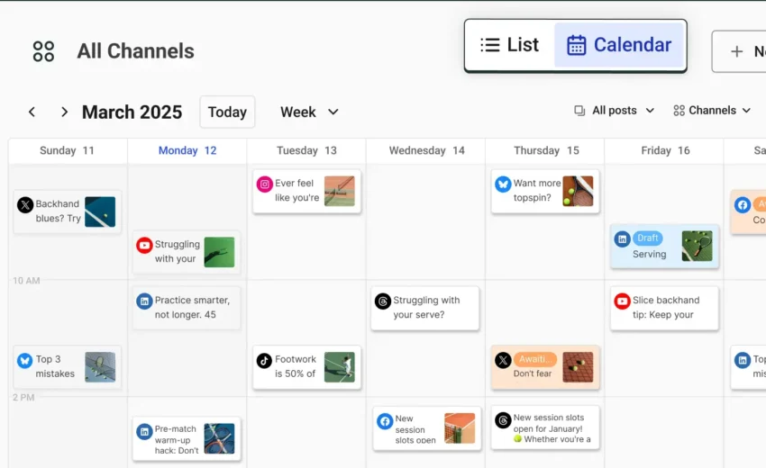Go to the previous week
This screenshot has height=468, width=766.
(x=32, y=112)
